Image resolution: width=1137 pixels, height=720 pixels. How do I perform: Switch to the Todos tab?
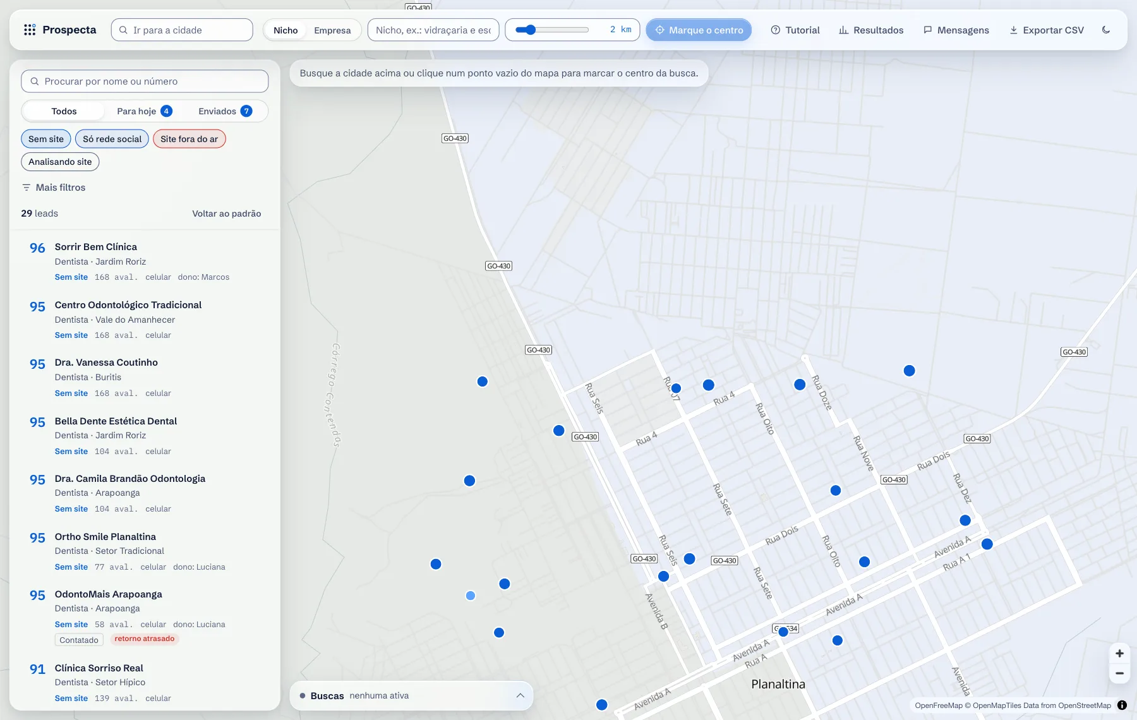(64, 111)
